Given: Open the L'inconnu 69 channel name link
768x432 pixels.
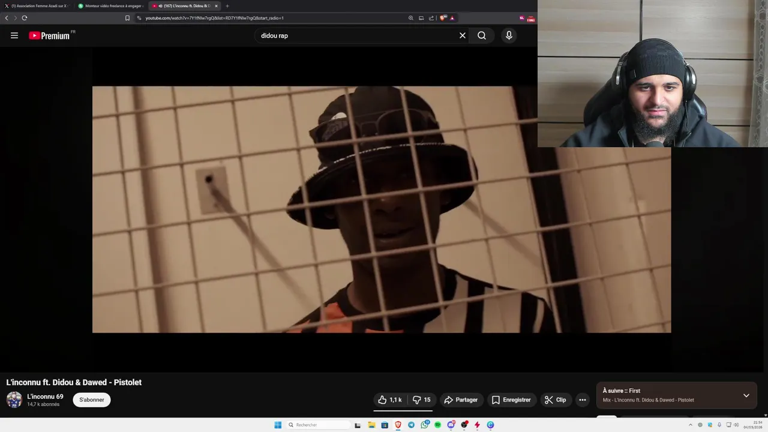Looking at the screenshot, I should tap(45, 397).
